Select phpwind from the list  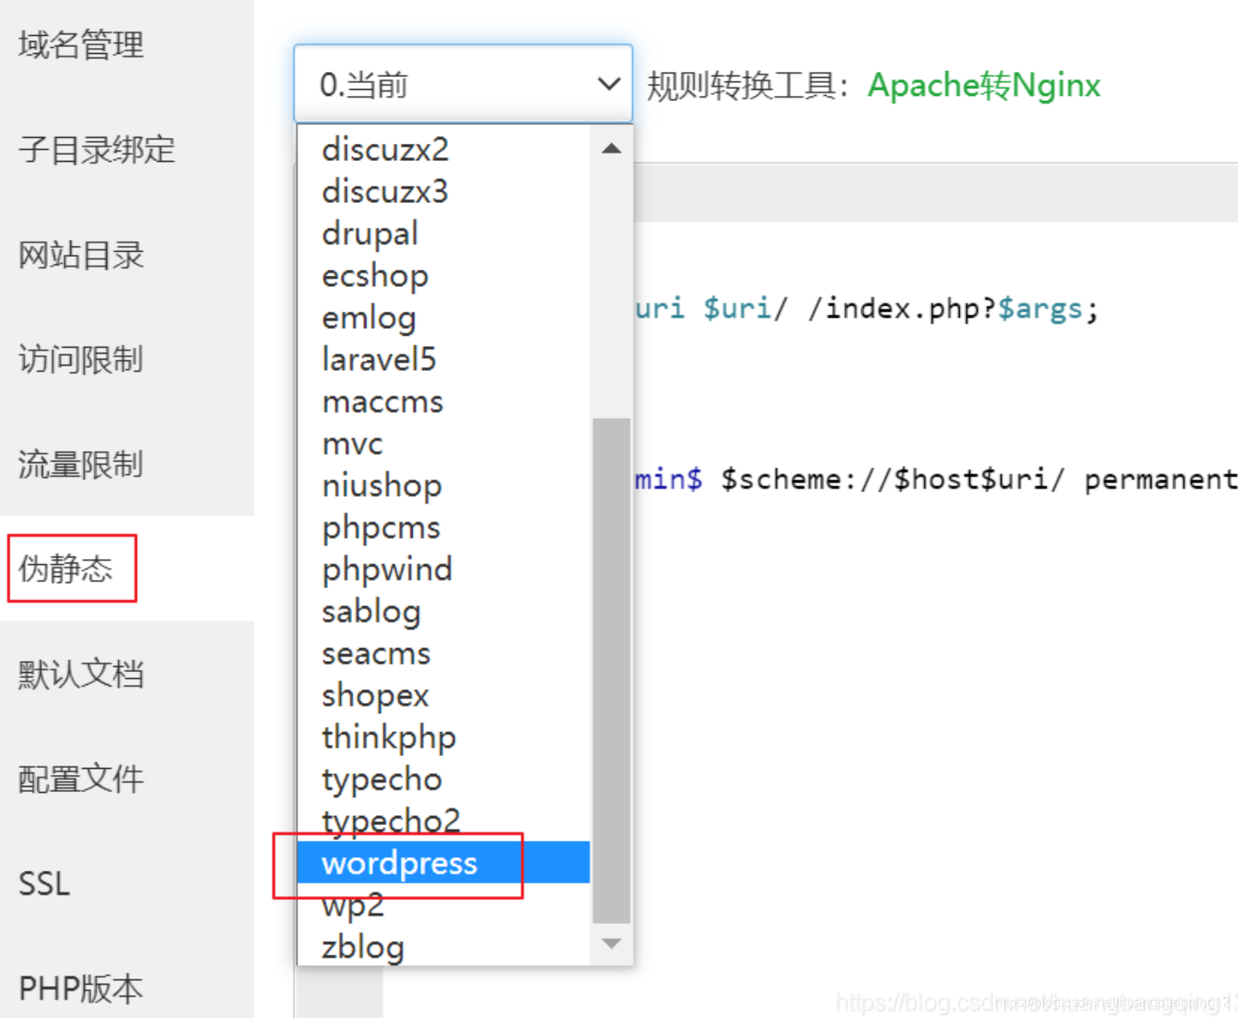[x=443, y=569]
